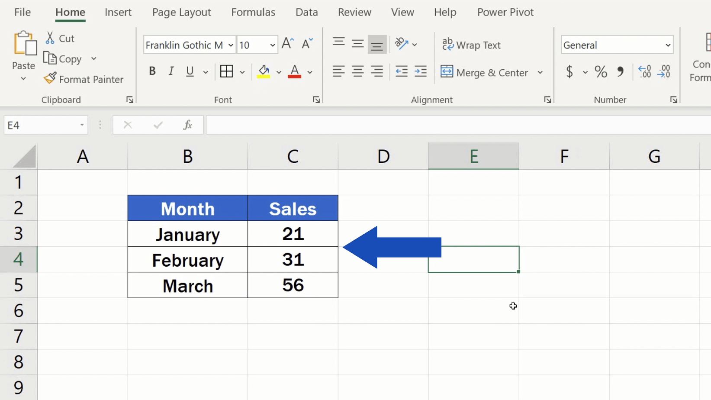Image resolution: width=711 pixels, height=400 pixels.
Task: Open the Insert Function dialog
Action: 187,125
